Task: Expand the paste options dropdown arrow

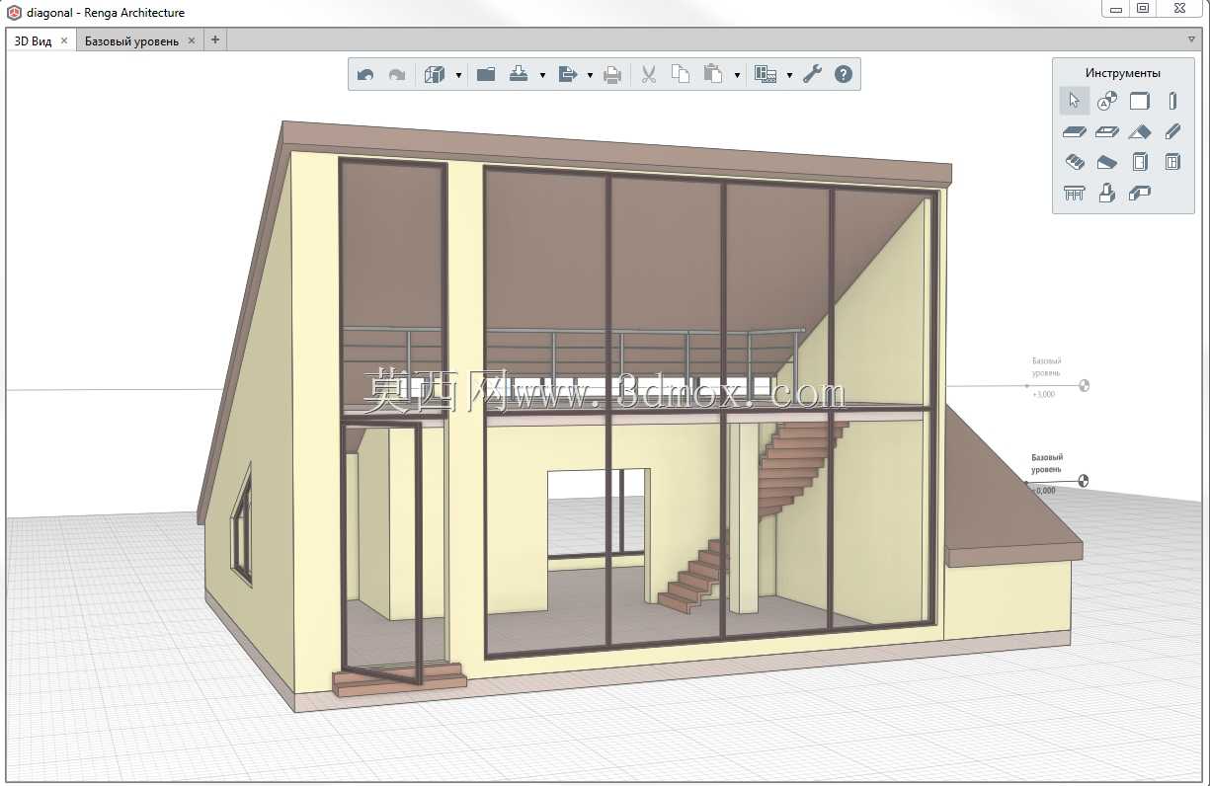Action: pos(737,75)
